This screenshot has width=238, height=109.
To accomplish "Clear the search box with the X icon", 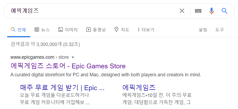I will [182, 11].
